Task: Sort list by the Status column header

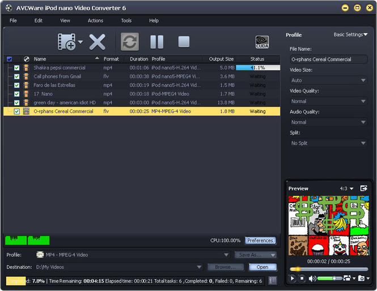Action: tap(257, 59)
